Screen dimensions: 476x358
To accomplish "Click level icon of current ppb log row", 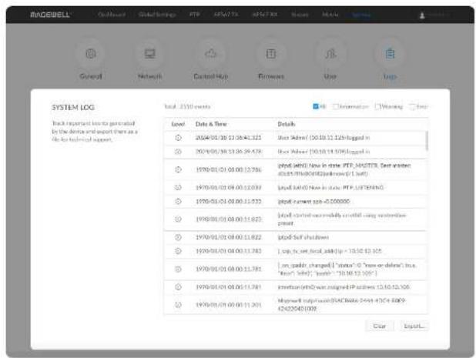I will 178,202.
